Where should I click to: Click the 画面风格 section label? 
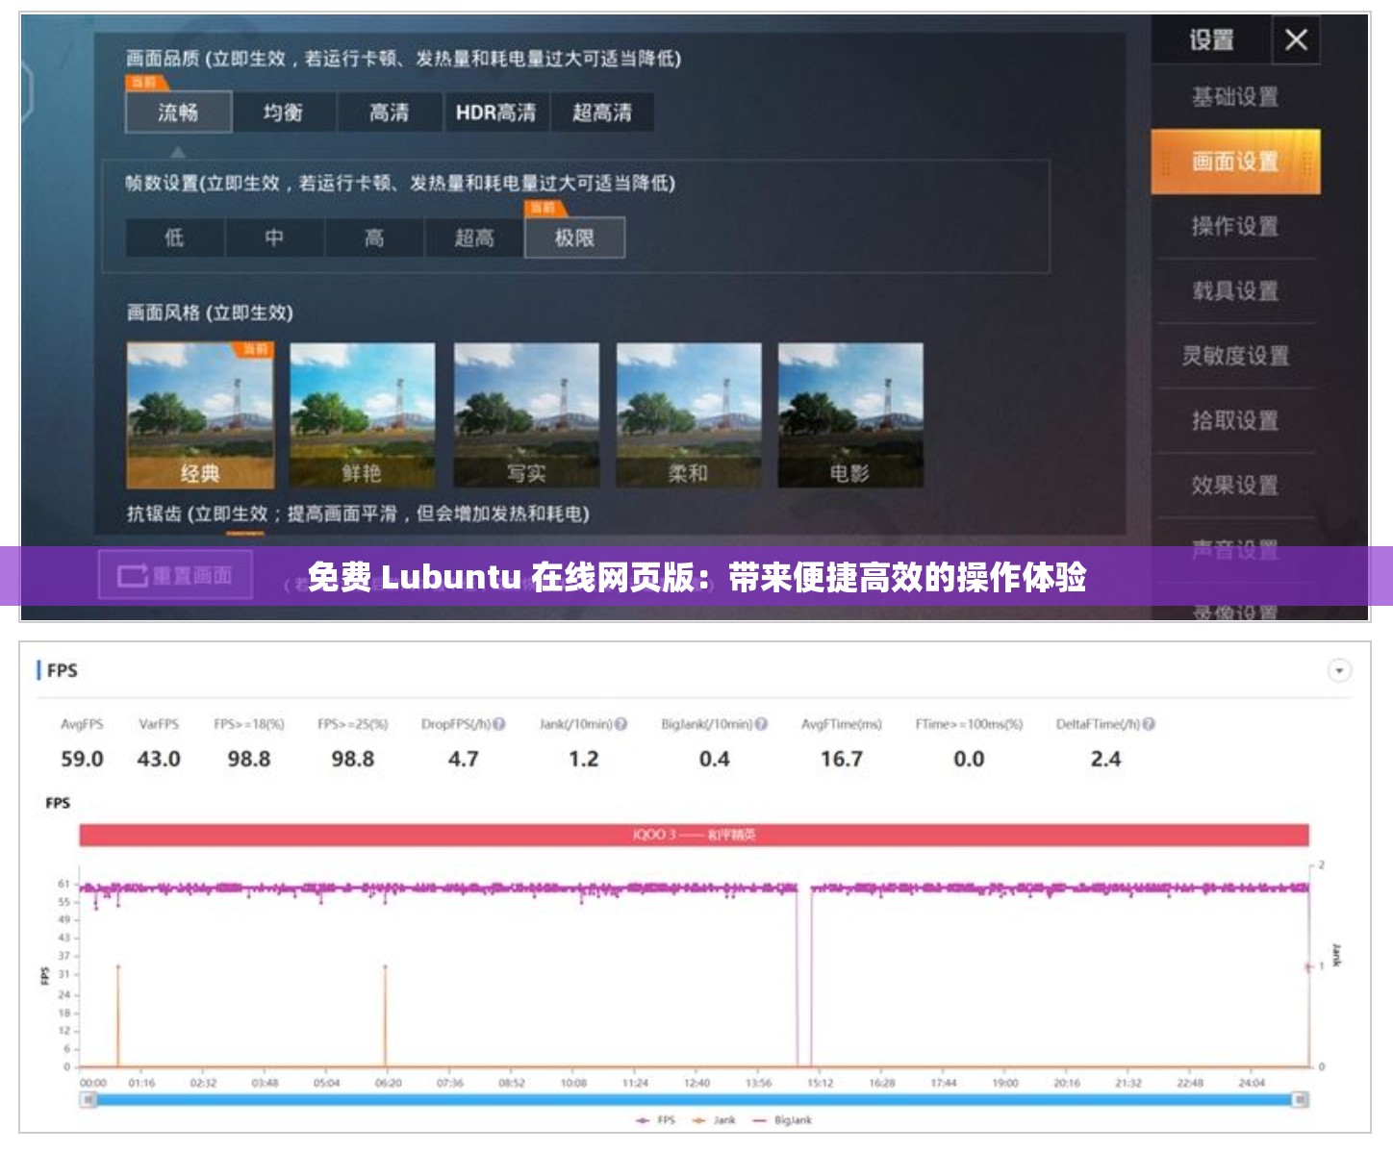pos(210,313)
